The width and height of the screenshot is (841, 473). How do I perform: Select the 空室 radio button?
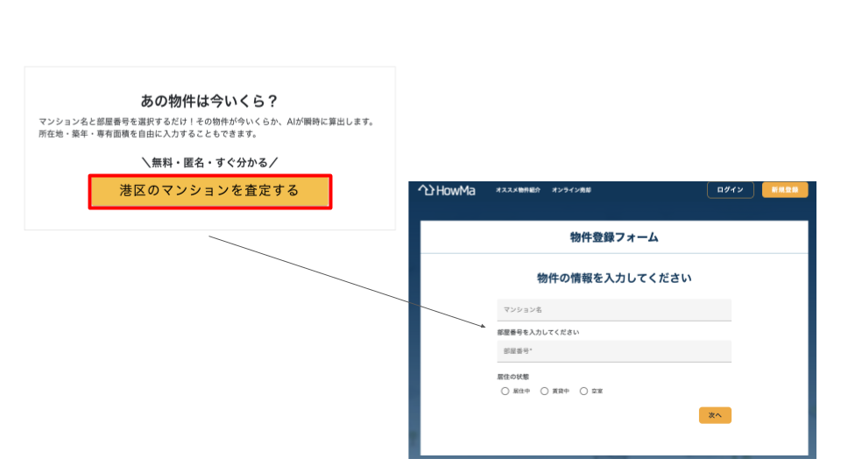584,392
